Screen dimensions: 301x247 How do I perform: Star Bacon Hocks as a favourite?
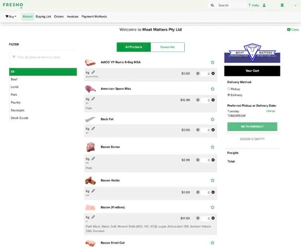pyautogui.click(x=213, y=180)
